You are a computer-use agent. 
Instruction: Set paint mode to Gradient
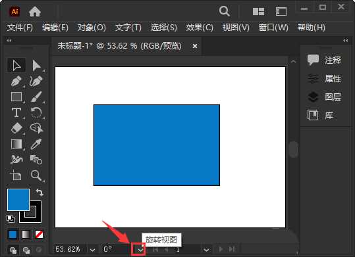[26, 235]
